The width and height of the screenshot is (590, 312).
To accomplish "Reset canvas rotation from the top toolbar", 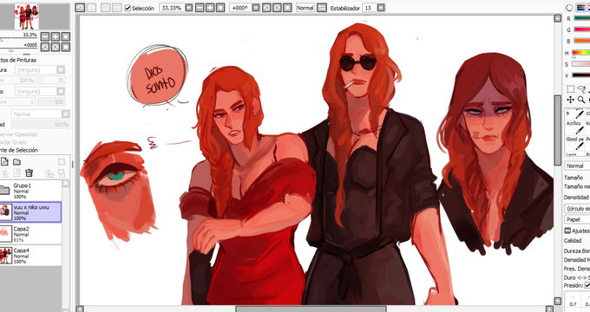I will click(x=287, y=8).
